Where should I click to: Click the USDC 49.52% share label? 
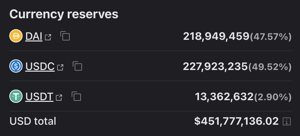point(270,67)
